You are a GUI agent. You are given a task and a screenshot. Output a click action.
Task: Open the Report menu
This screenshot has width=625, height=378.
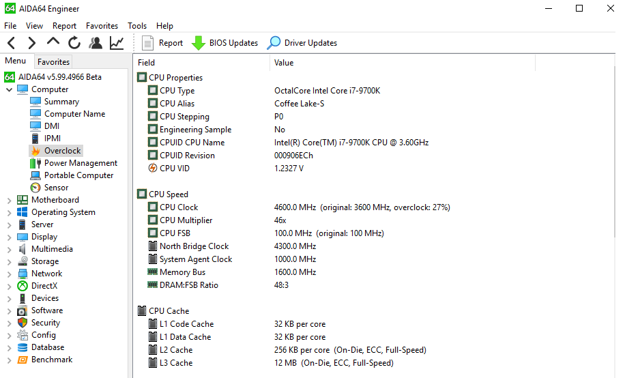pos(64,26)
